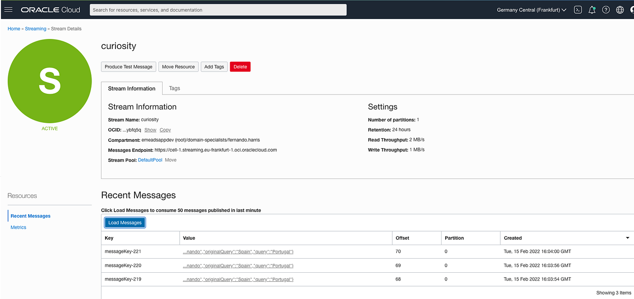Click the Compartment path text
The height and width of the screenshot is (299, 634).
[201, 140]
